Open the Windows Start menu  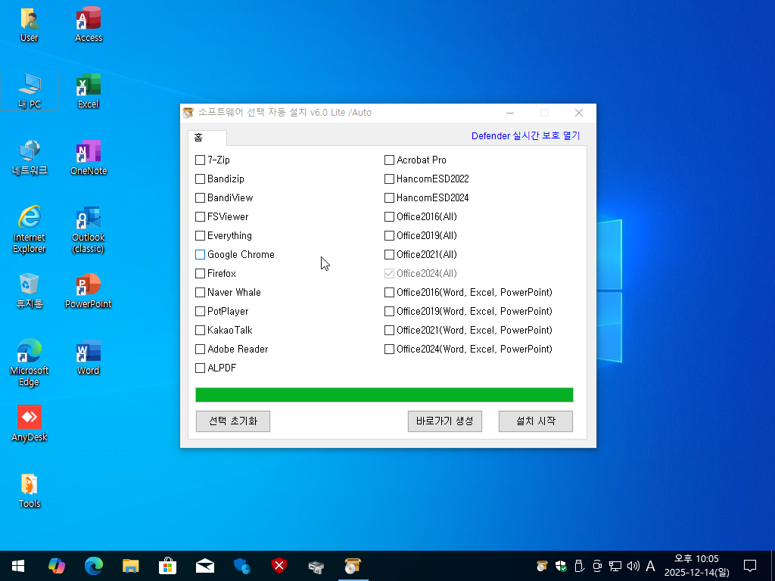point(18,566)
